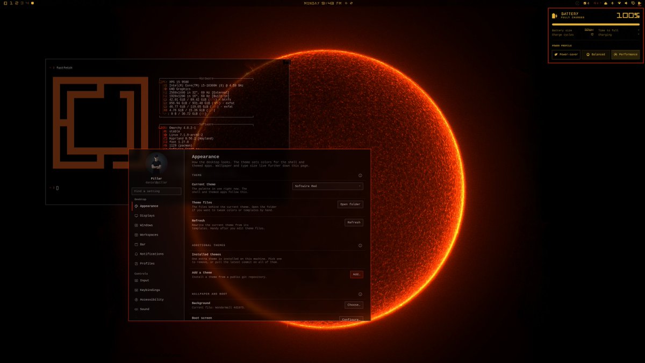
Task: Click the Choose button for Background
Action: coord(354,305)
